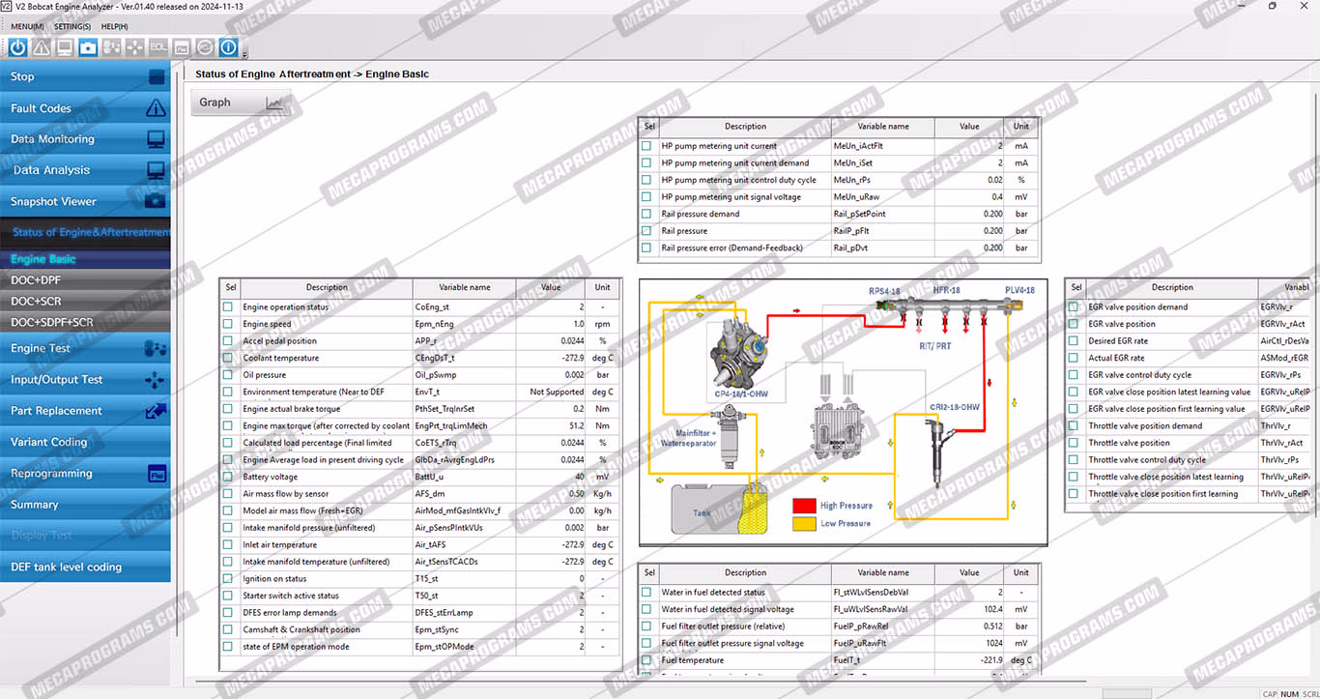Click the 'Not Supported' value cell
Viewport: 1320px width, 699px height.
click(x=551, y=392)
